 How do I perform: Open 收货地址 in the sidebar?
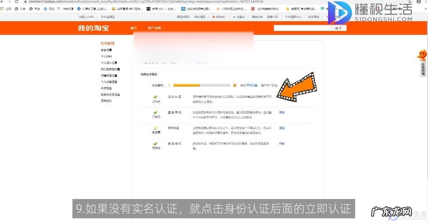pyautogui.click(x=106, y=88)
